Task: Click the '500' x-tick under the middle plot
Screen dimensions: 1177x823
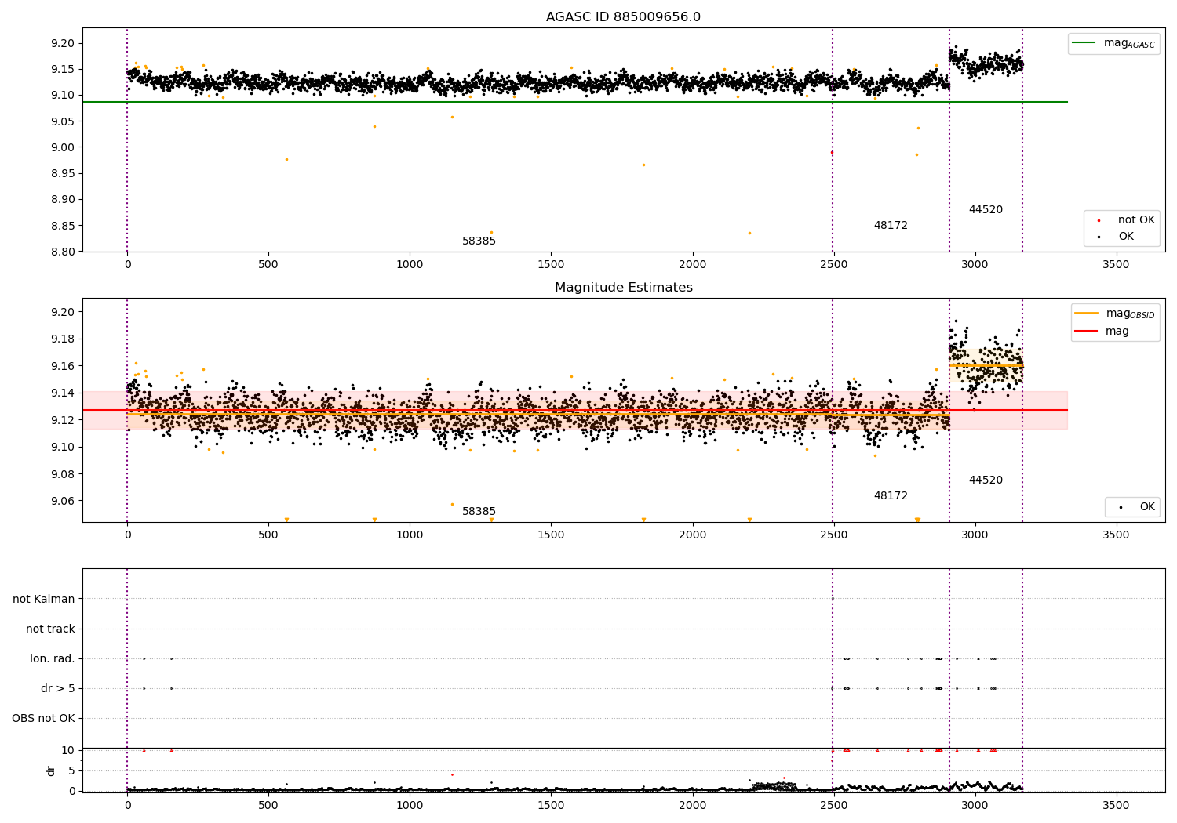Action: (x=268, y=535)
